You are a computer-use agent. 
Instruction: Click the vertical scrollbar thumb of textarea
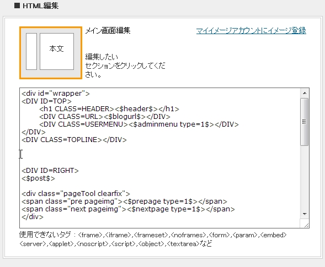pos(304,122)
